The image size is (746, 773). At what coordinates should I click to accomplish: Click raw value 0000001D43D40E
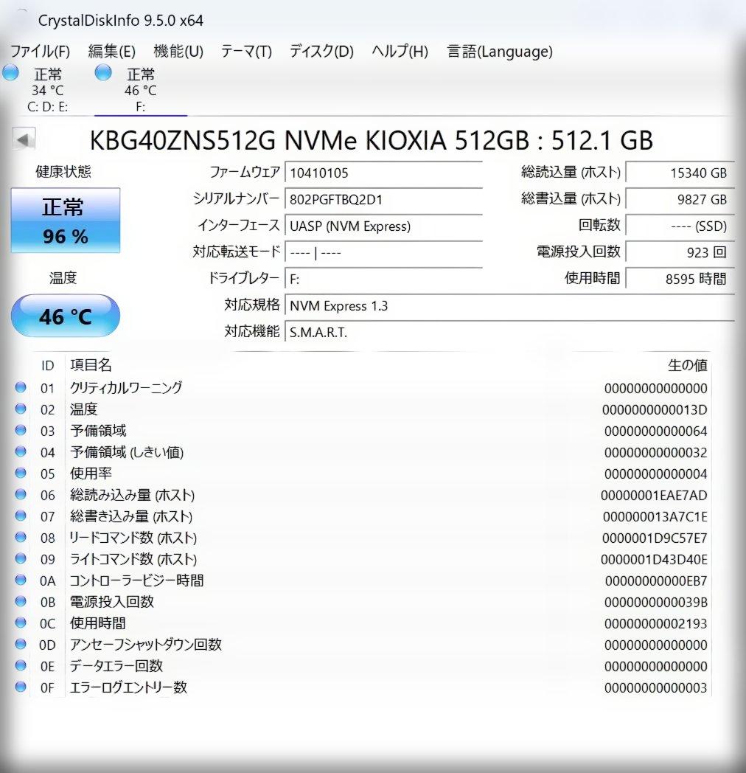[x=654, y=560]
